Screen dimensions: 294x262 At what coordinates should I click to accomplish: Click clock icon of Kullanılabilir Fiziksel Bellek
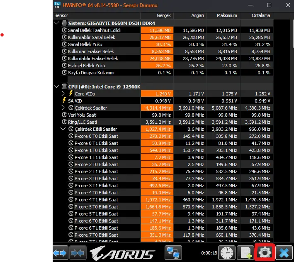click(64, 58)
